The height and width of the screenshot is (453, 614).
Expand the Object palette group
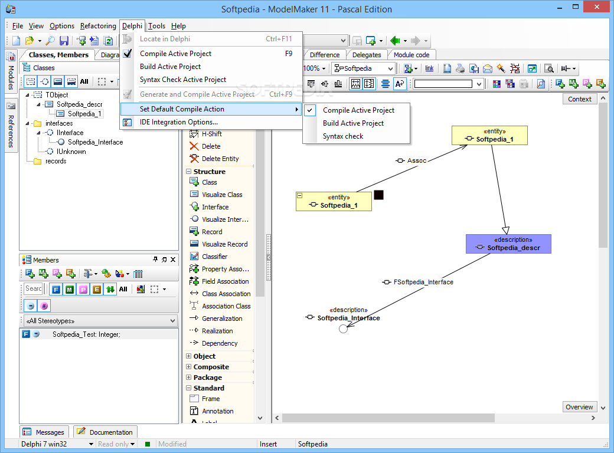tap(189, 356)
